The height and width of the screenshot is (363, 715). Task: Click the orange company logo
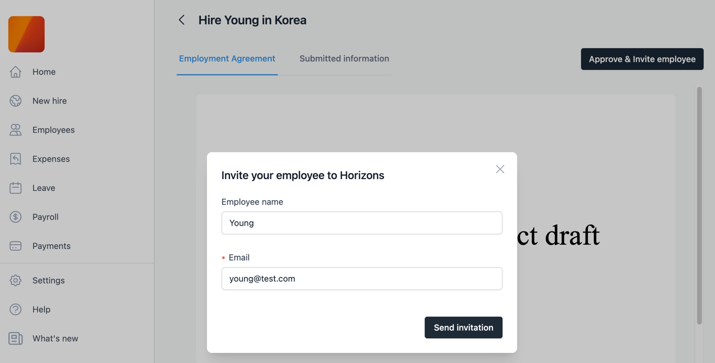[x=26, y=34]
